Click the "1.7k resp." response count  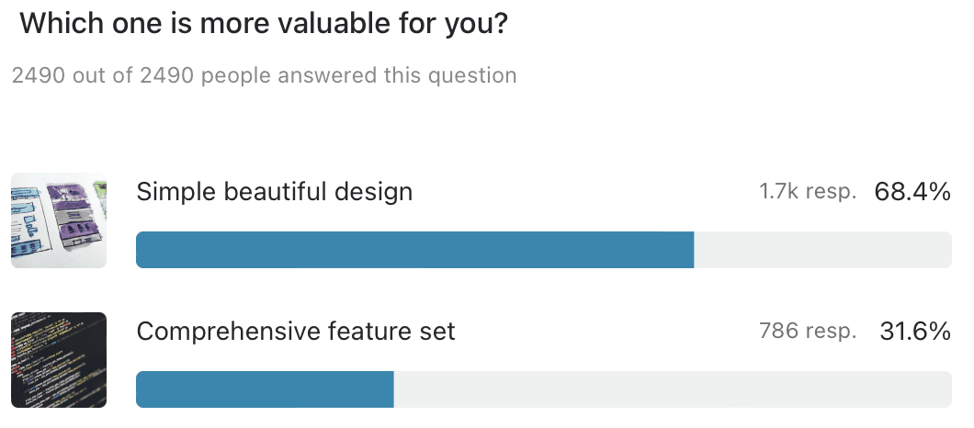click(x=808, y=192)
